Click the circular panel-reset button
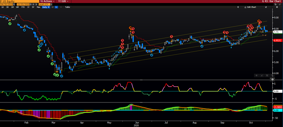 [x=272, y=79]
